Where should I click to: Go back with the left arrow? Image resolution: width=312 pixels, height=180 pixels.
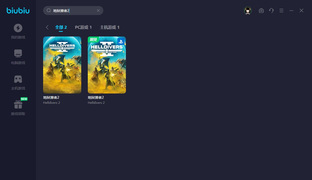47,27
